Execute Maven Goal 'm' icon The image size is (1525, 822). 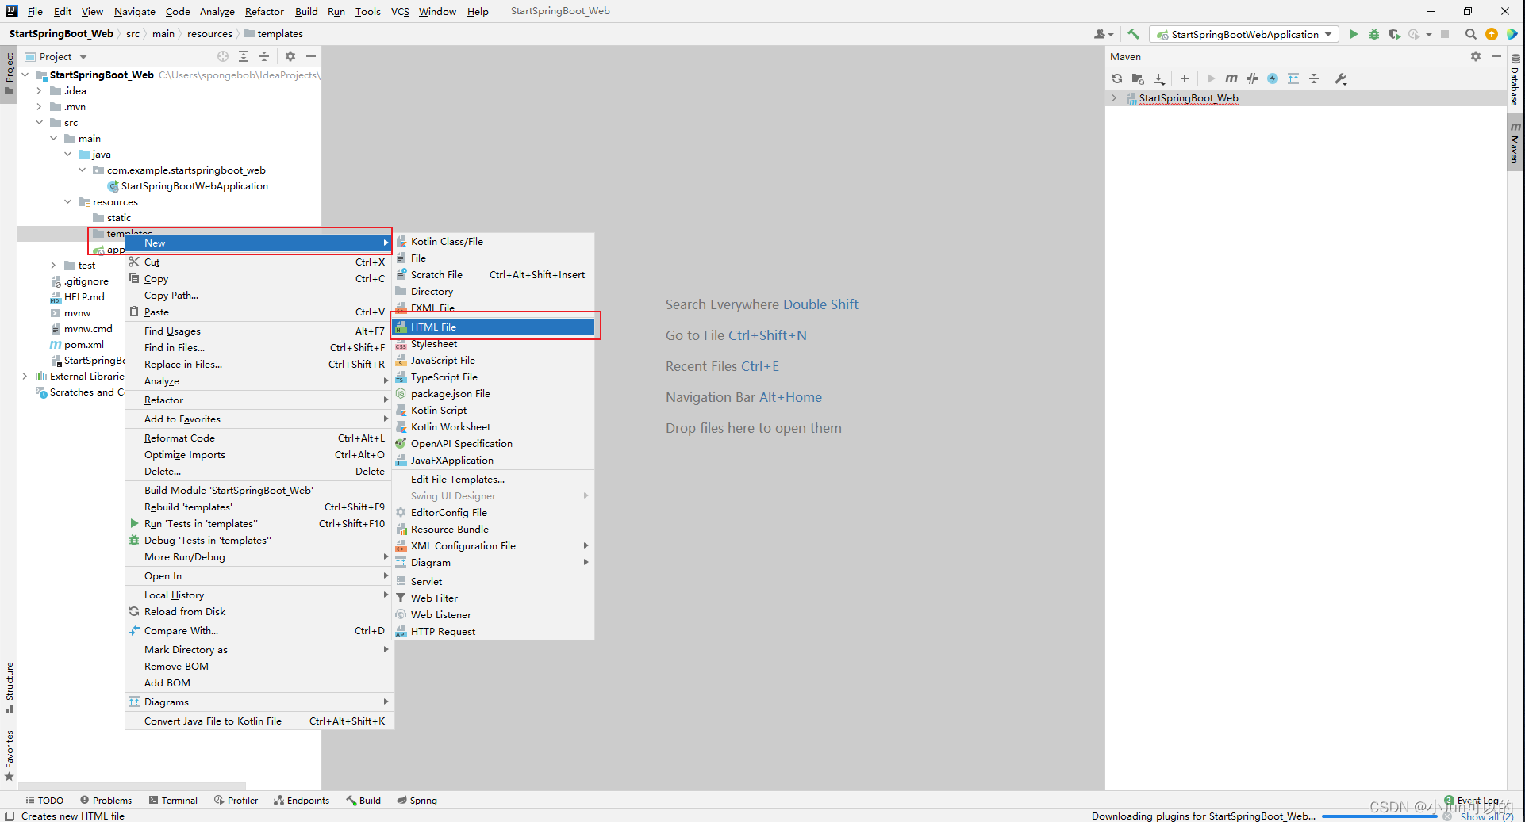click(x=1231, y=78)
